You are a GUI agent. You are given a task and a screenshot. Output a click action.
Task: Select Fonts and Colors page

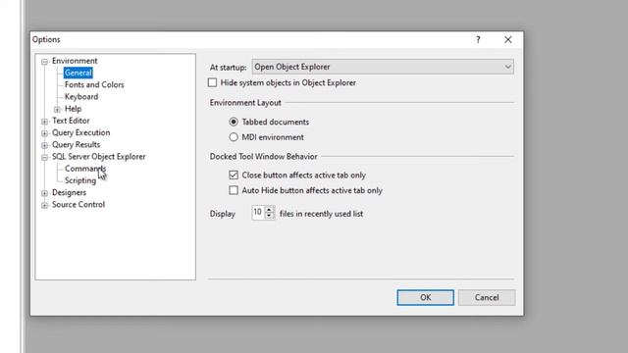click(x=94, y=85)
